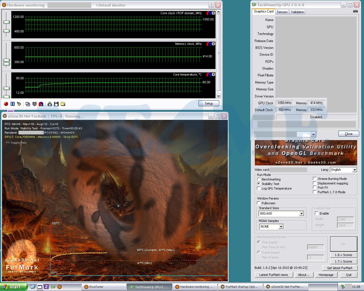Click the red record button in Hardware monitoring
Screen dimensions: 364x291
click(x=6, y=104)
